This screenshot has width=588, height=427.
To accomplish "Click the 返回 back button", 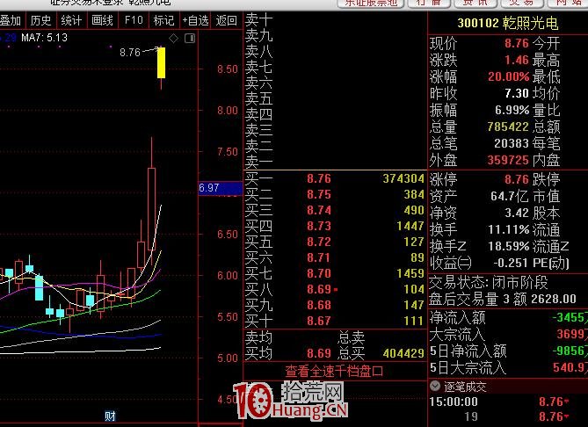I will (x=227, y=20).
